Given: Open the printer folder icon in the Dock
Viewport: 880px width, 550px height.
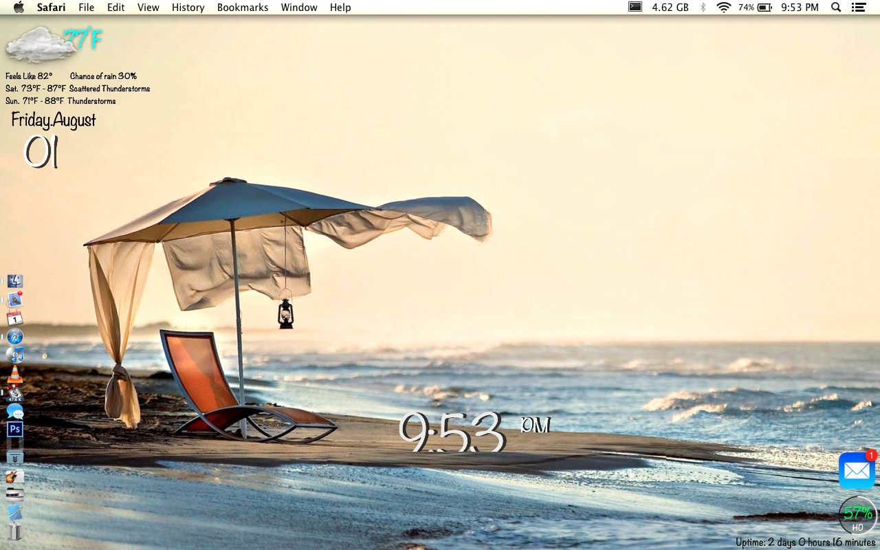Looking at the screenshot, I should coord(15,494).
